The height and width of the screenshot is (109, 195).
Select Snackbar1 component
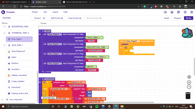tap(19, 69)
